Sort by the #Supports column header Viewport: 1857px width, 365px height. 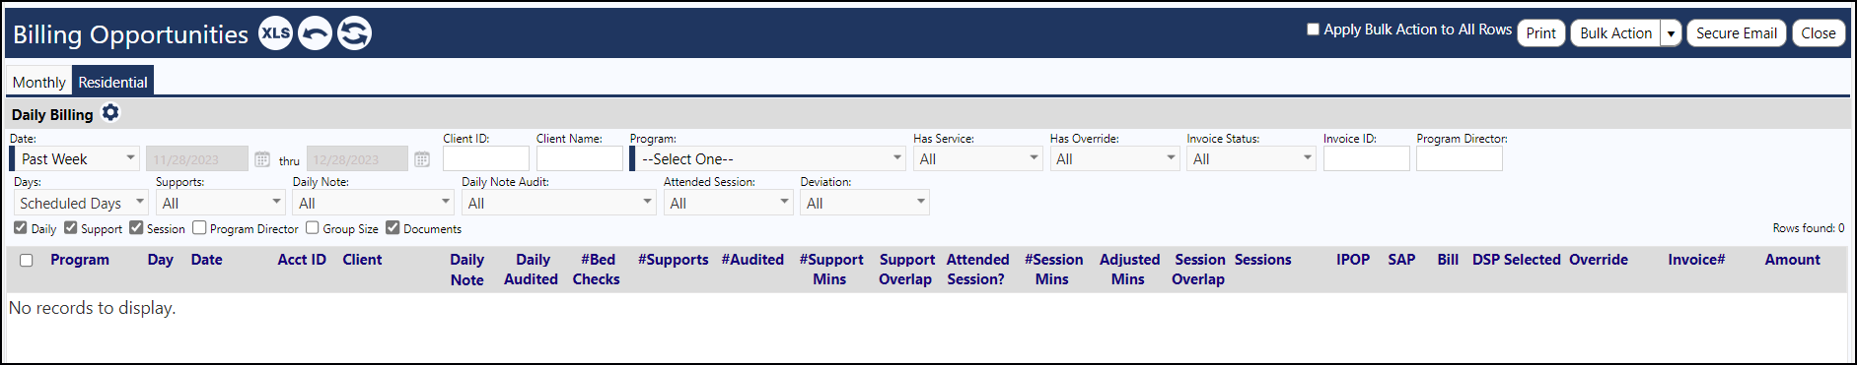pyautogui.click(x=674, y=260)
